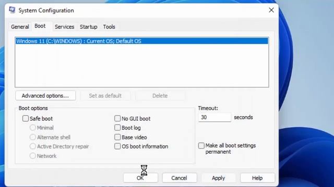Open Advanced options

pyautogui.click(x=45, y=96)
